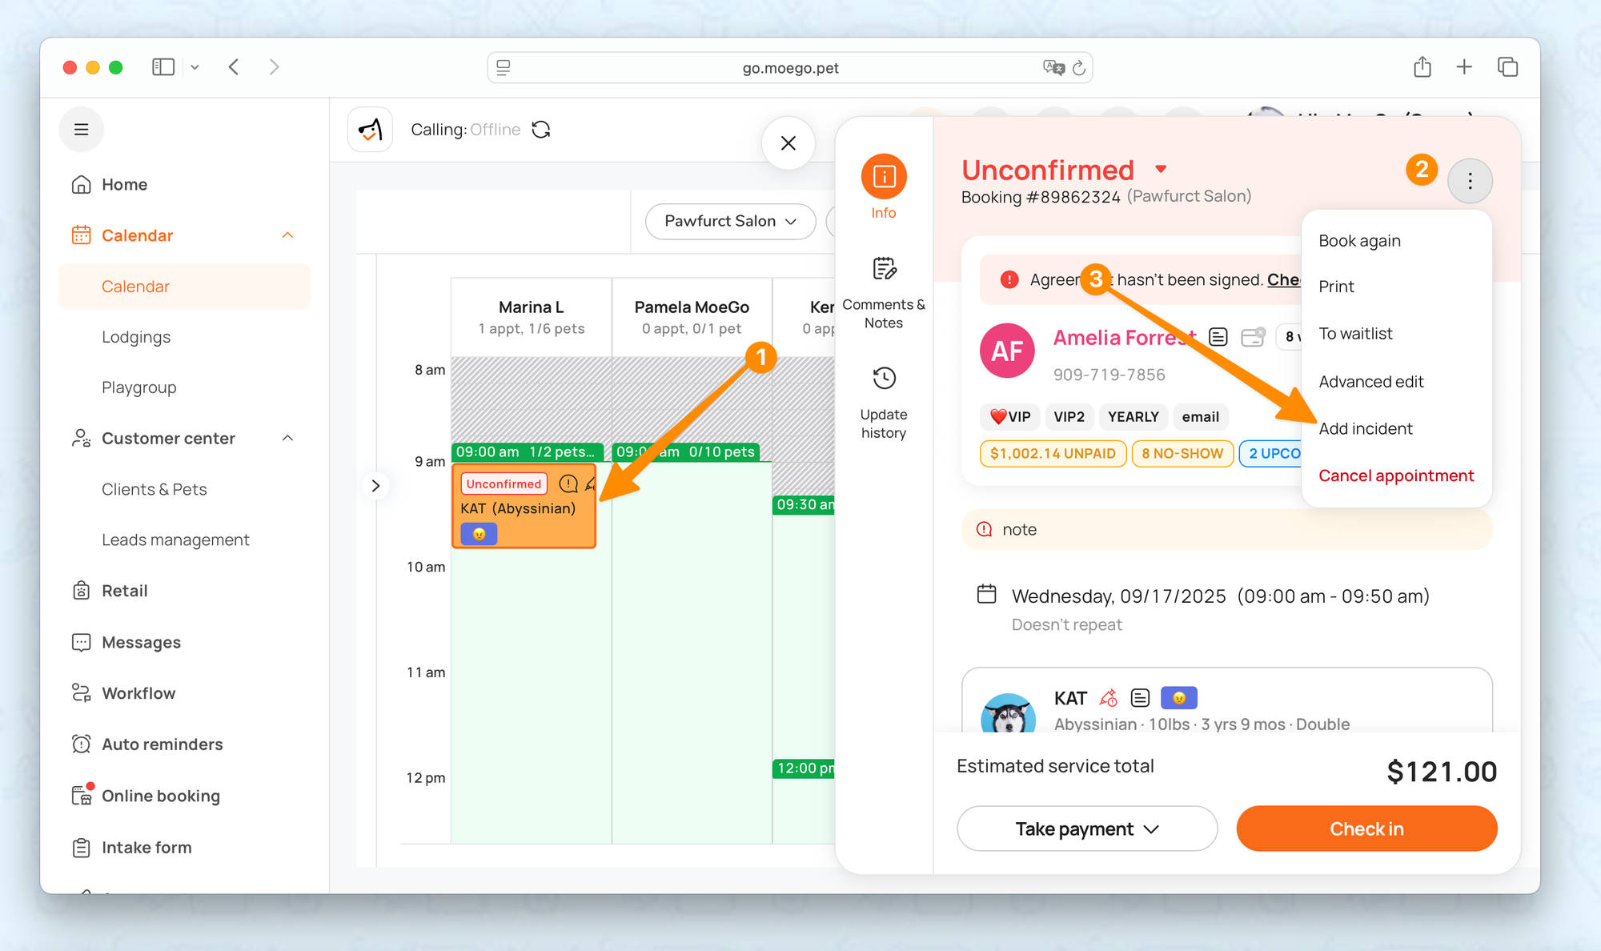Click the Amelia Forrest client note icon

tap(1218, 337)
